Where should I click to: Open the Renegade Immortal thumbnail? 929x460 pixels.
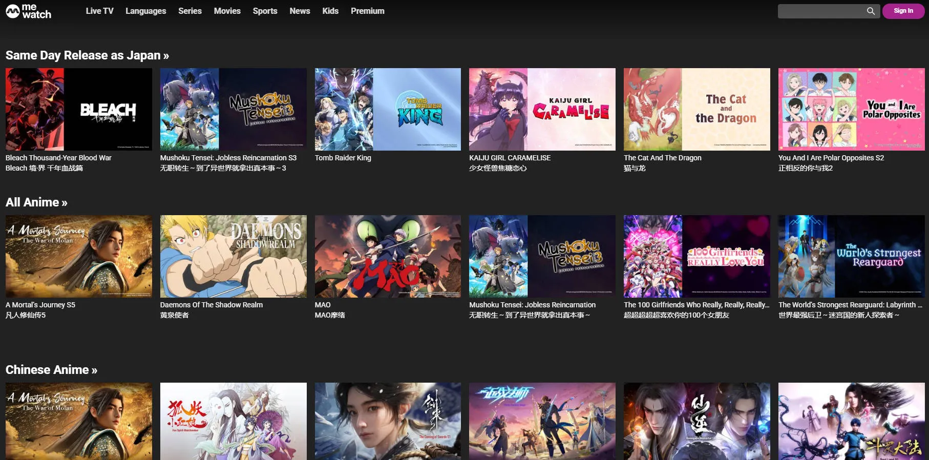pos(697,421)
